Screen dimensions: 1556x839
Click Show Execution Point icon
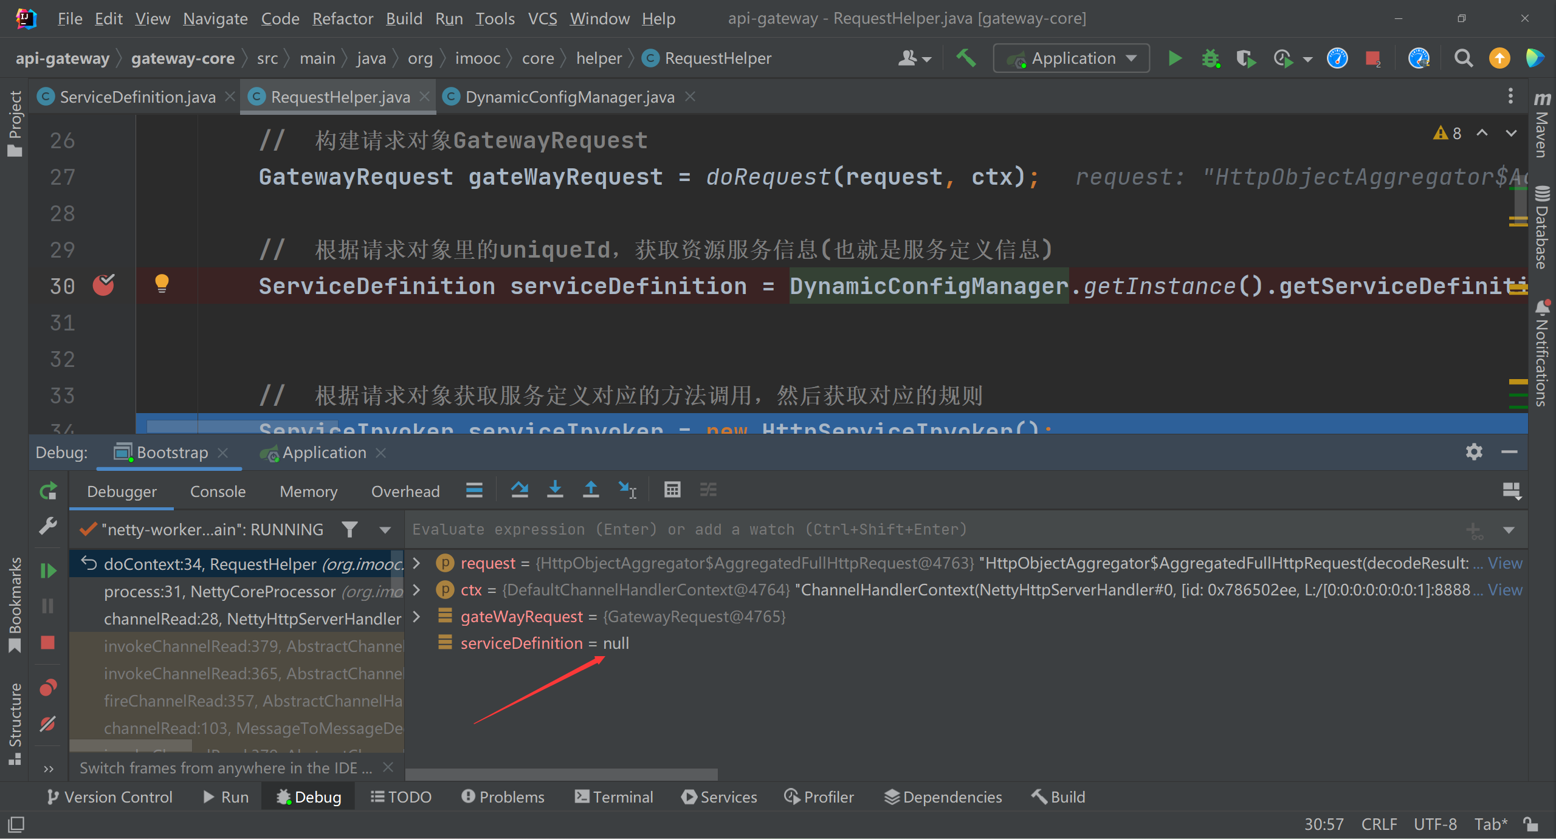[x=474, y=490]
